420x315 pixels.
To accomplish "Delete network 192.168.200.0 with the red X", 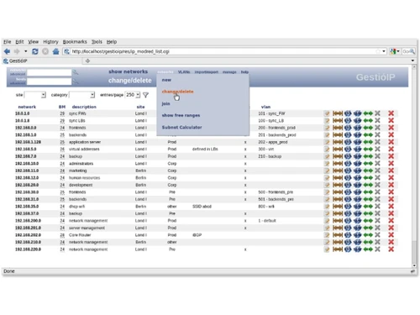I will (391, 221).
